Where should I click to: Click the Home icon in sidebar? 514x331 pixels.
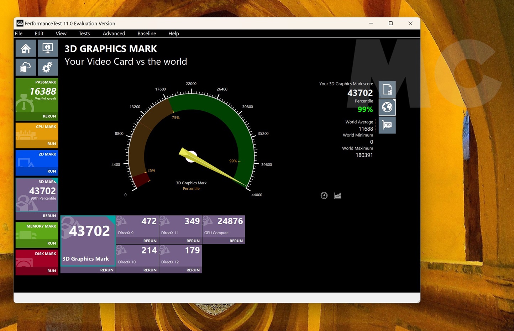point(26,48)
